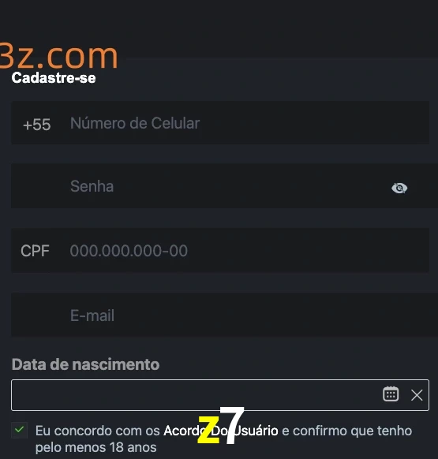Click the CPF label
This screenshot has width=438, height=459.
[35, 251]
